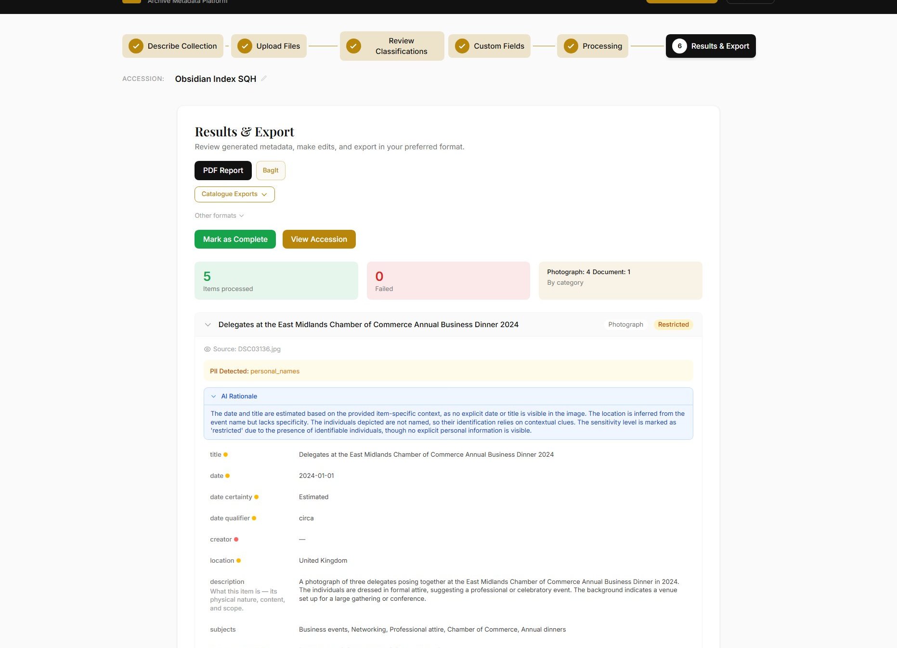
Task: Click the yellow dot next to location
Action: (x=238, y=561)
